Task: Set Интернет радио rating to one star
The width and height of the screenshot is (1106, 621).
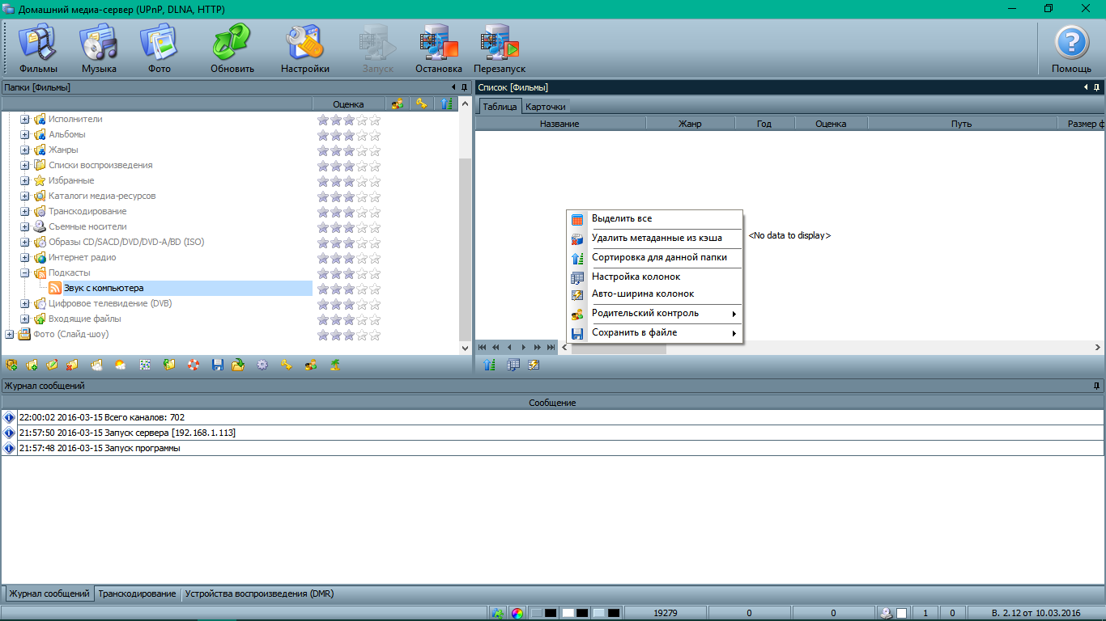Action: (x=323, y=258)
